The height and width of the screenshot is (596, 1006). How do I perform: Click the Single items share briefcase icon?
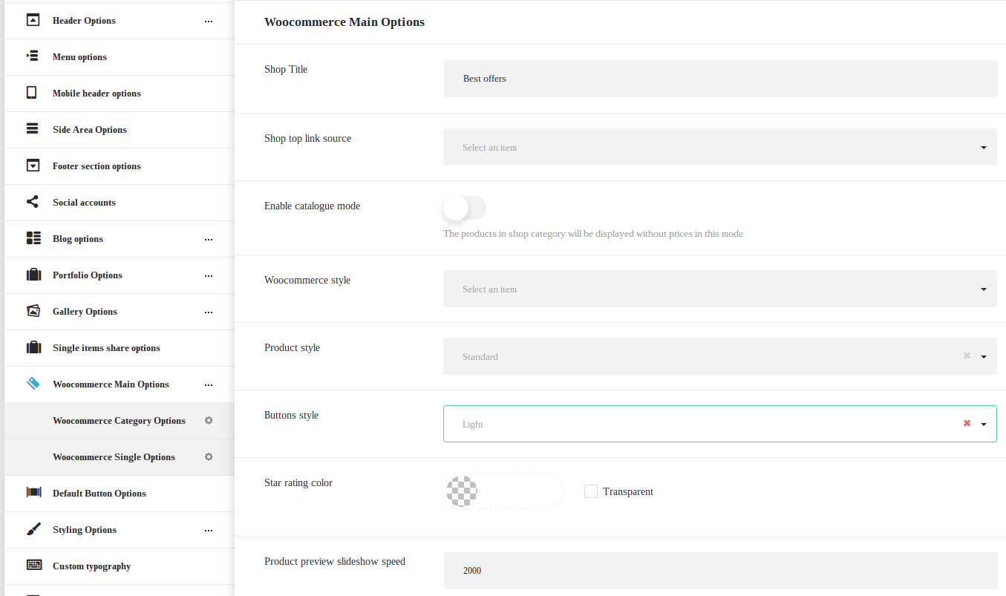[x=33, y=347]
